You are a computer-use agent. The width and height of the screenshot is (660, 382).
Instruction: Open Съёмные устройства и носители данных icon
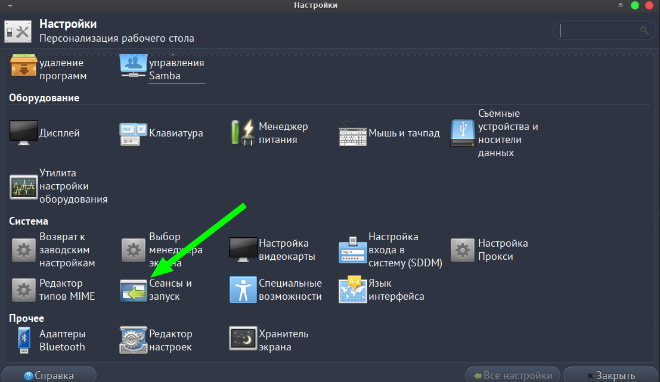[x=463, y=133]
